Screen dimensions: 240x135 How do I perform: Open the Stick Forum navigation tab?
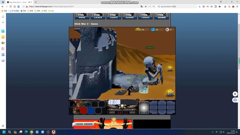146,16
